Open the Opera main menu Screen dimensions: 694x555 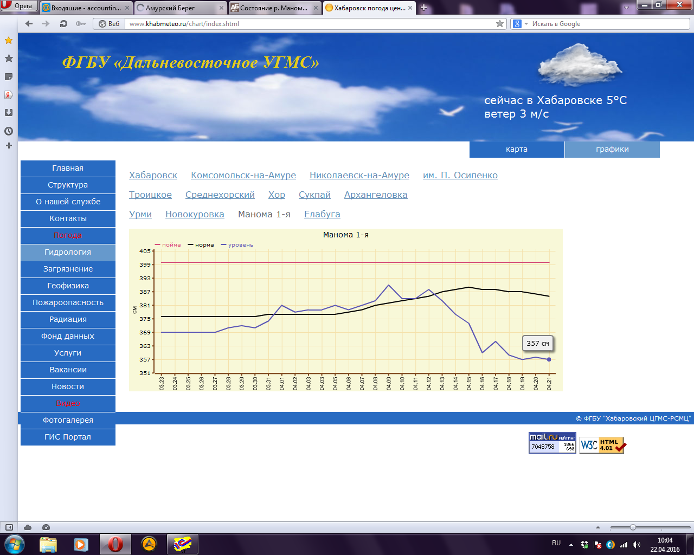pos(18,6)
